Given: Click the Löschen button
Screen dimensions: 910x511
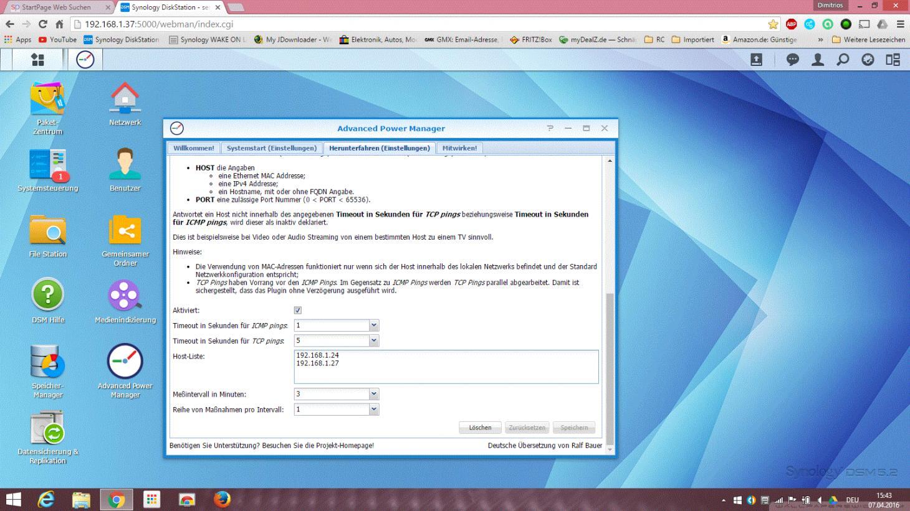Looking at the screenshot, I should click(x=481, y=428).
